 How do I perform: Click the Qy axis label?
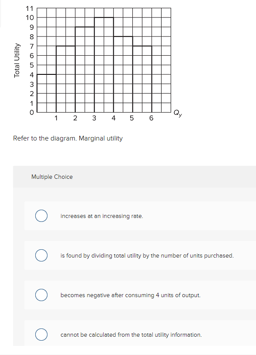pos(177,113)
